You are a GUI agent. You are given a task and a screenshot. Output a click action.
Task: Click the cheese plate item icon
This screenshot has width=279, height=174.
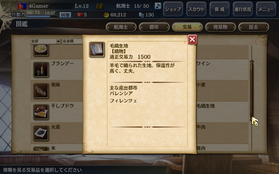coord(41,50)
